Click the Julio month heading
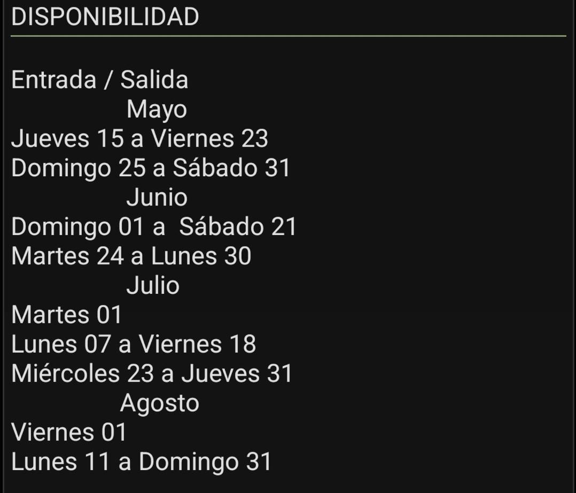This screenshot has width=576, height=493. (x=153, y=285)
